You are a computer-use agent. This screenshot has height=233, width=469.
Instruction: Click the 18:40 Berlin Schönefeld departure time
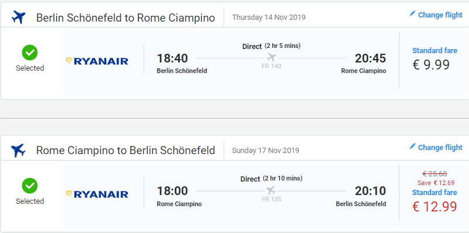(172, 58)
